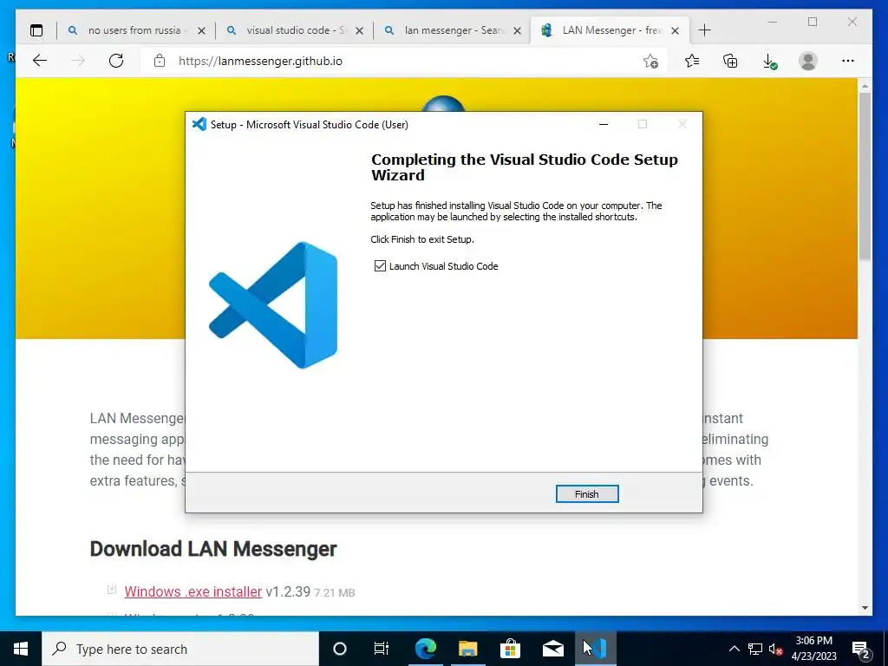The image size is (888, 666).
Task: Open the notification center icon
Action: [x=861, y=650]
